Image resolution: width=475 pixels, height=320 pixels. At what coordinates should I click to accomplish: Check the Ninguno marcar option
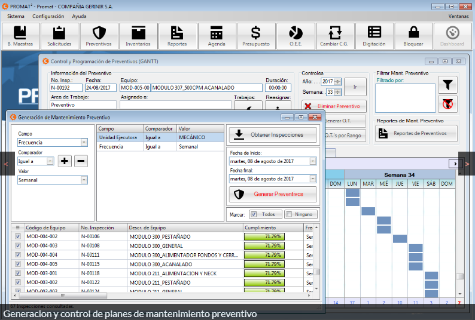(289, 214)
